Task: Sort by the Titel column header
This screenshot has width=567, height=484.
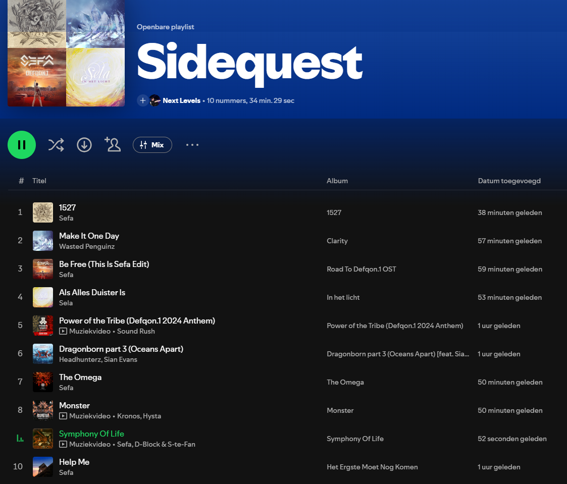Action: point(39,181)
